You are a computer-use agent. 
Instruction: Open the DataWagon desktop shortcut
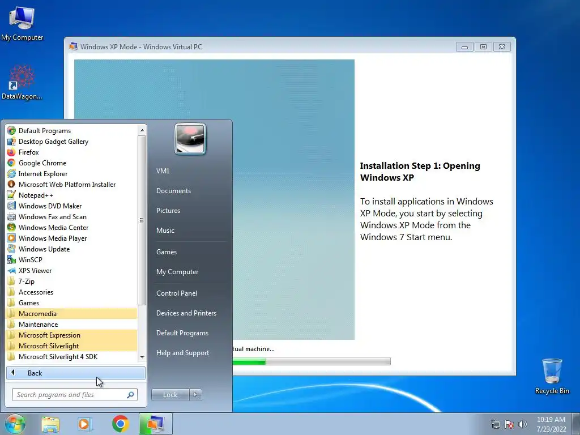click(22, 82)
